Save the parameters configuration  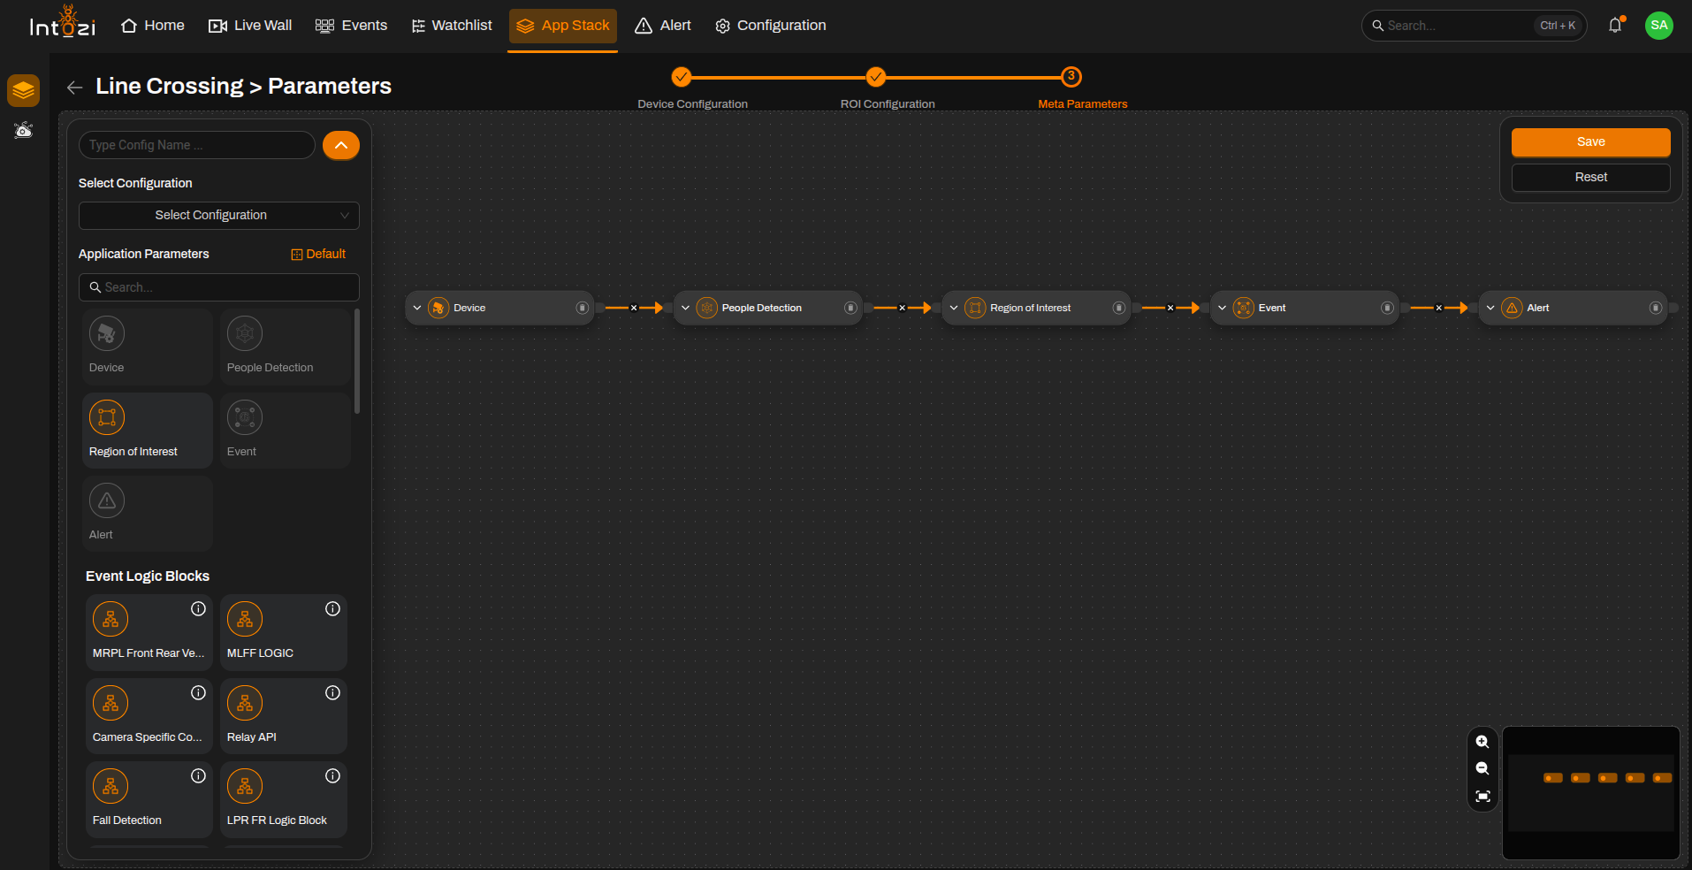pos(1590,142)
